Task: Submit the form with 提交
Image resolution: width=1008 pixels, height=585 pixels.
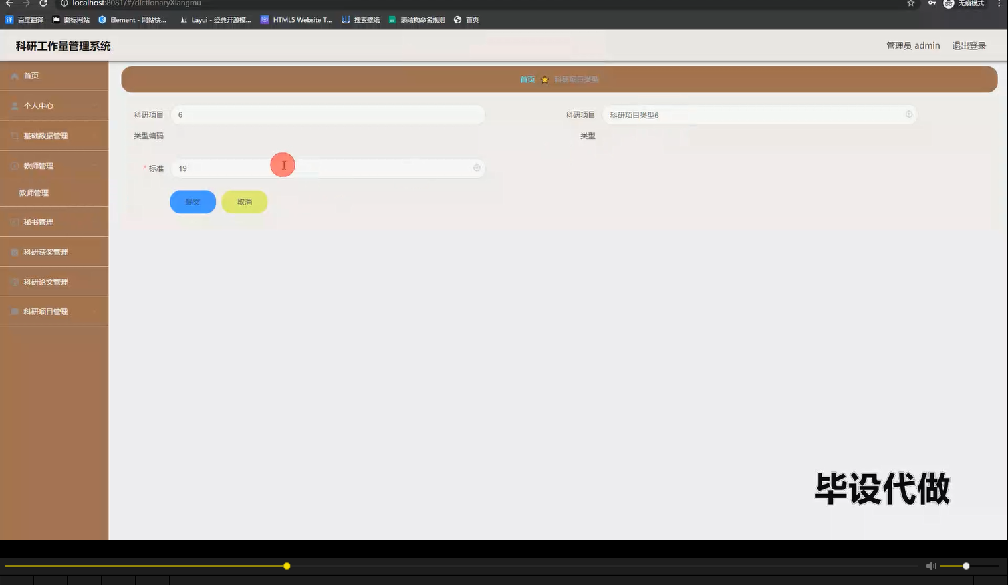Action: (x=193, y=201)
